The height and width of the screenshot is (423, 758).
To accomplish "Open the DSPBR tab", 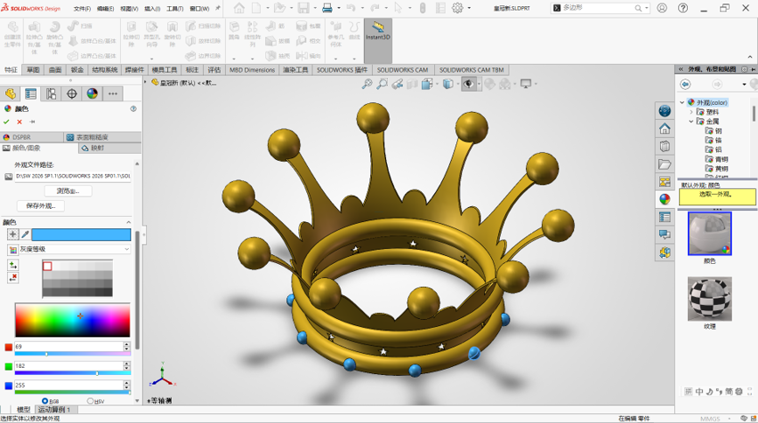I will click(32, 137).
